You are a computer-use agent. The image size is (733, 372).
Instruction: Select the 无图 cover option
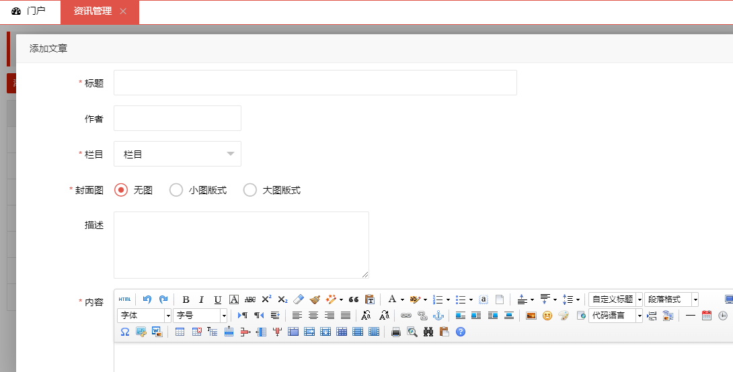tap(121, 190)
